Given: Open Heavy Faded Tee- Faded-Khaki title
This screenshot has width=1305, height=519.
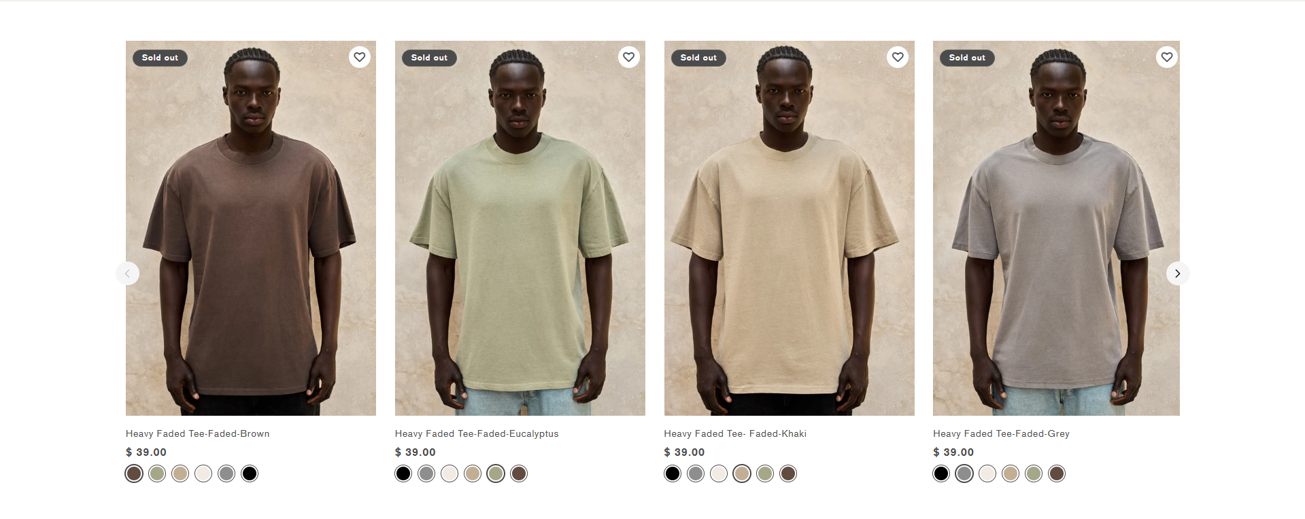Looking at the screenshot, I should click(735, 433).
